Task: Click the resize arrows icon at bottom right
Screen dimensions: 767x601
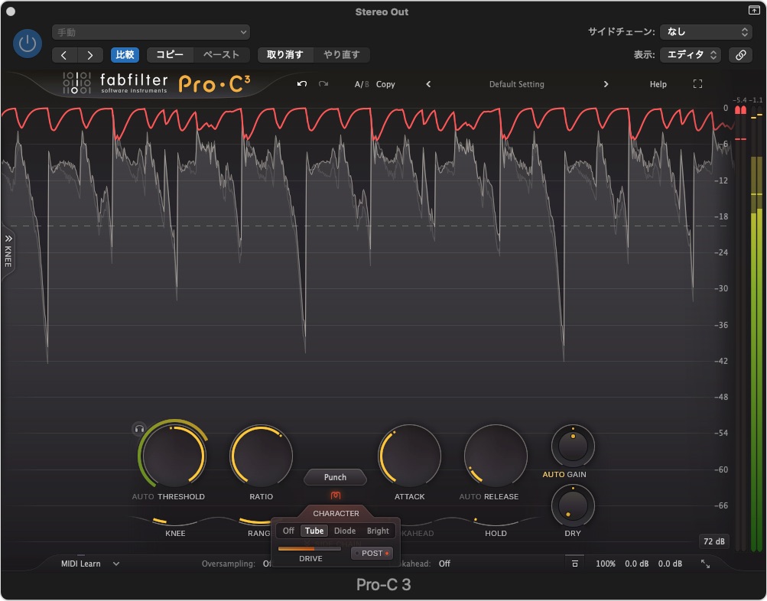Action: [705, 564]
